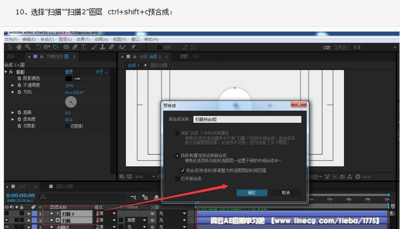The image size is (400, 229).
Task: Open the 合成(C) menu
Action: coord(47,39)
